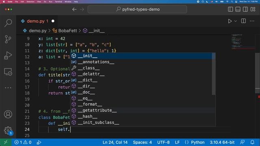
Task: Show additional views ellipsis in activity bar
Action: pyautogui.click(x=8, y=88)
